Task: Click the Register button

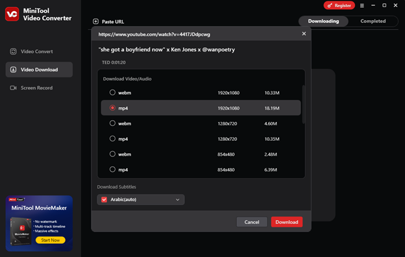Action: click(339, 5)
